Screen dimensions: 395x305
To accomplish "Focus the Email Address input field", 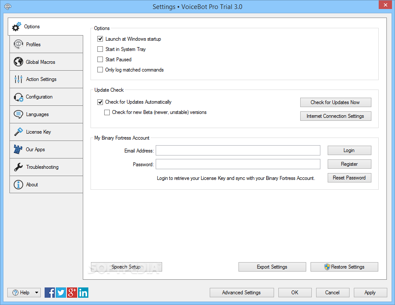I will [x=238, y=150].
